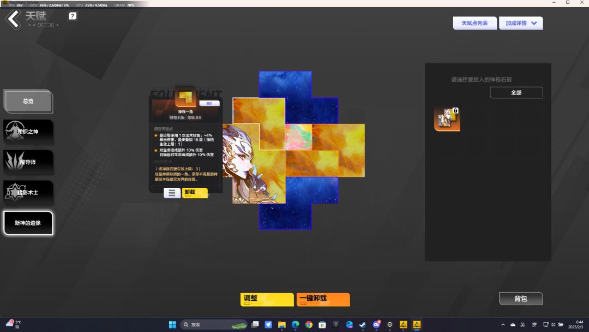Click the taskbar 搜索 search box
Screen dimensions: 589x332
[214, 324]
